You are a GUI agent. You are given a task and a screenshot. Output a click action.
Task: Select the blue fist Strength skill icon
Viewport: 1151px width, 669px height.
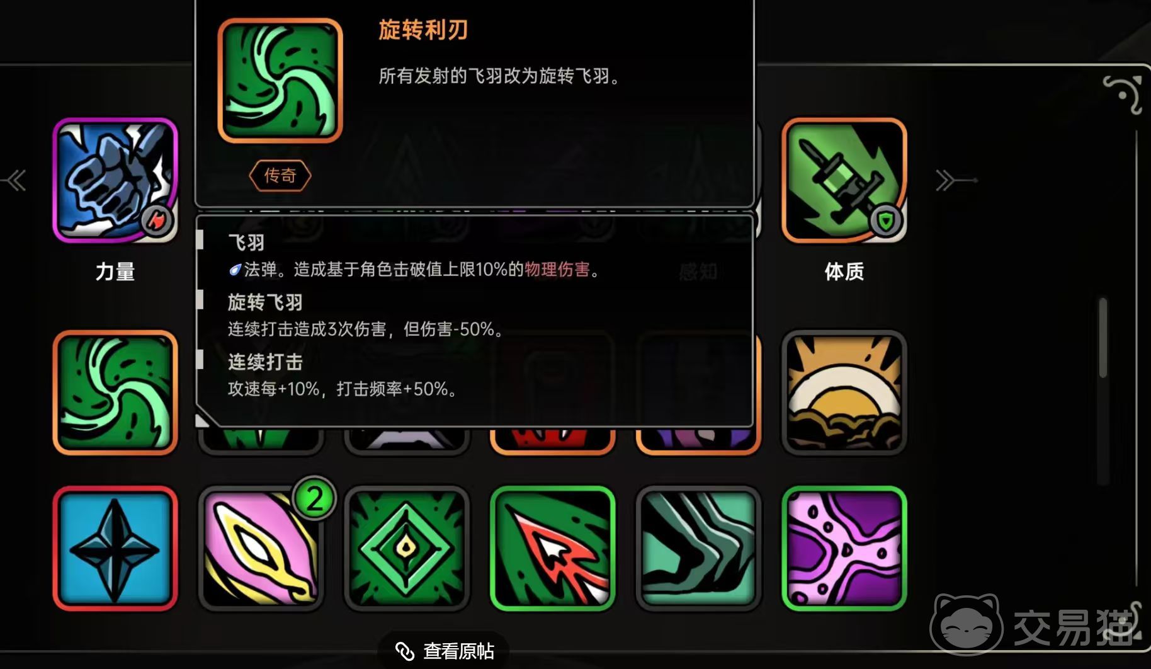(115, 180)
